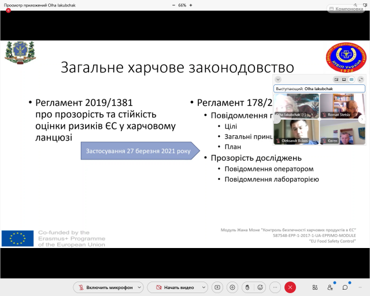
Task: Click the record meeting icon
Action: coord(232,287)
